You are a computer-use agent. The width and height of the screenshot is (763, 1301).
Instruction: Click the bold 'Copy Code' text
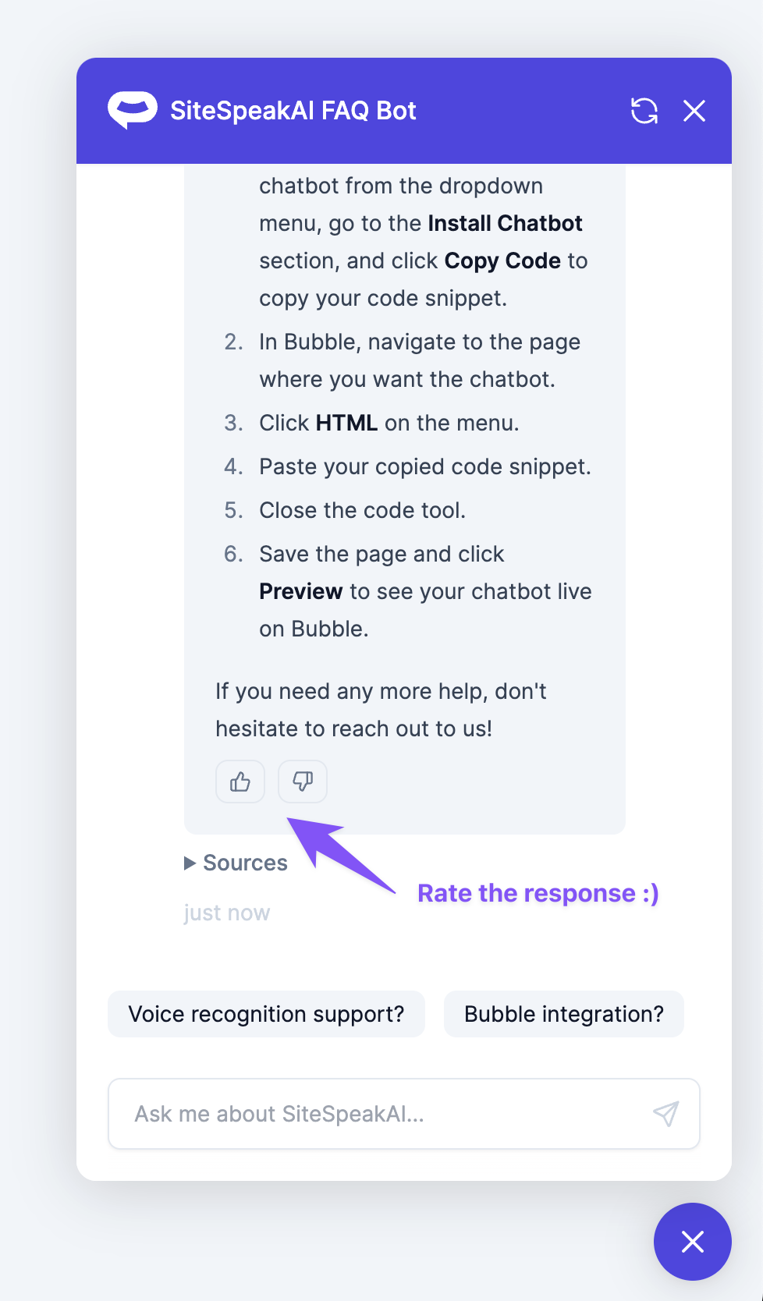pos(502,261)
